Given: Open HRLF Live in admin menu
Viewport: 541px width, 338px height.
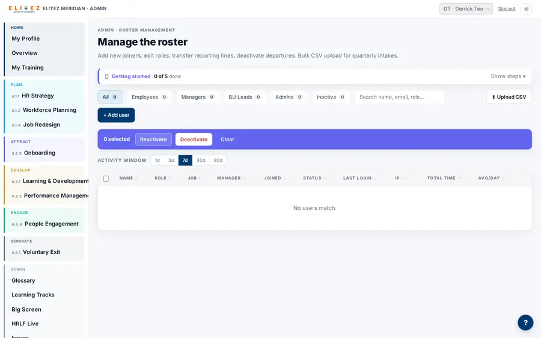Looking at the screenshot, I should [x=25, y=324].
